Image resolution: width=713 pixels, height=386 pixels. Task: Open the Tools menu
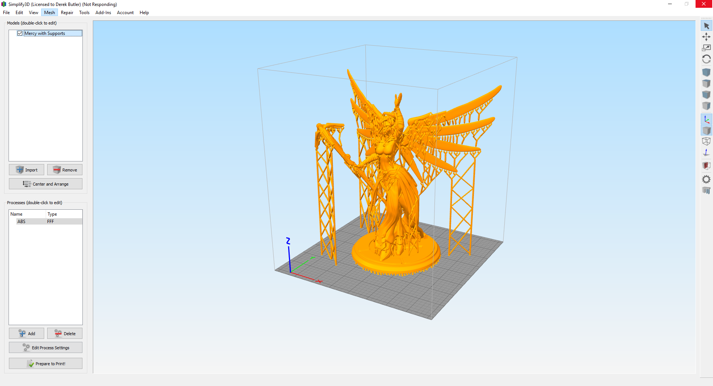(84, 13)
